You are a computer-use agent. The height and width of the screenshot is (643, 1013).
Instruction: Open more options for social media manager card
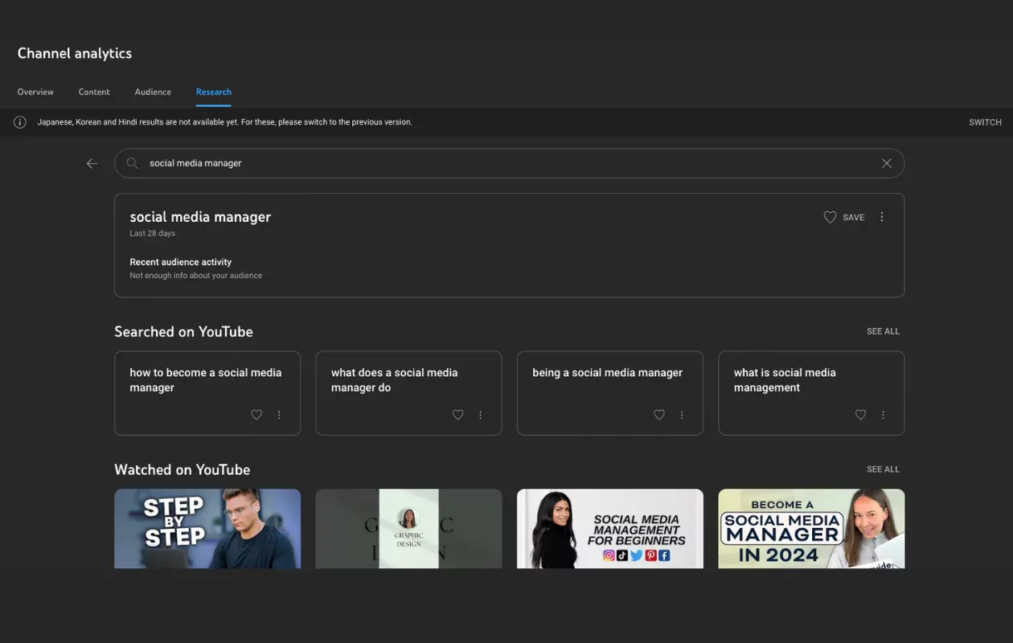(x=882, y=217)
